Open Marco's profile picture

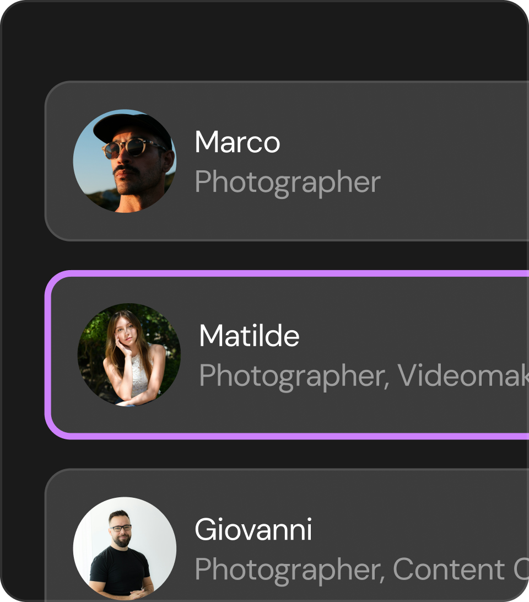pyautogui.click(x=125, y=161)
